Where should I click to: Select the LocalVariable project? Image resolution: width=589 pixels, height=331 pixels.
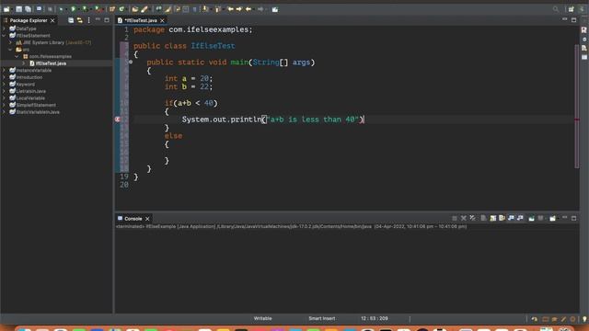point(30,98)
